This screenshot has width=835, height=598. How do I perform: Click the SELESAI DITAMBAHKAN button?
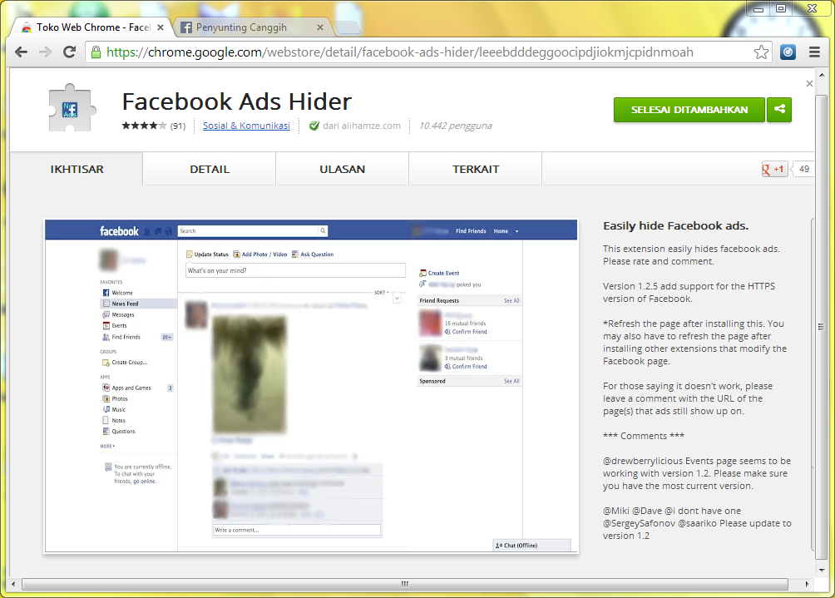689,110
